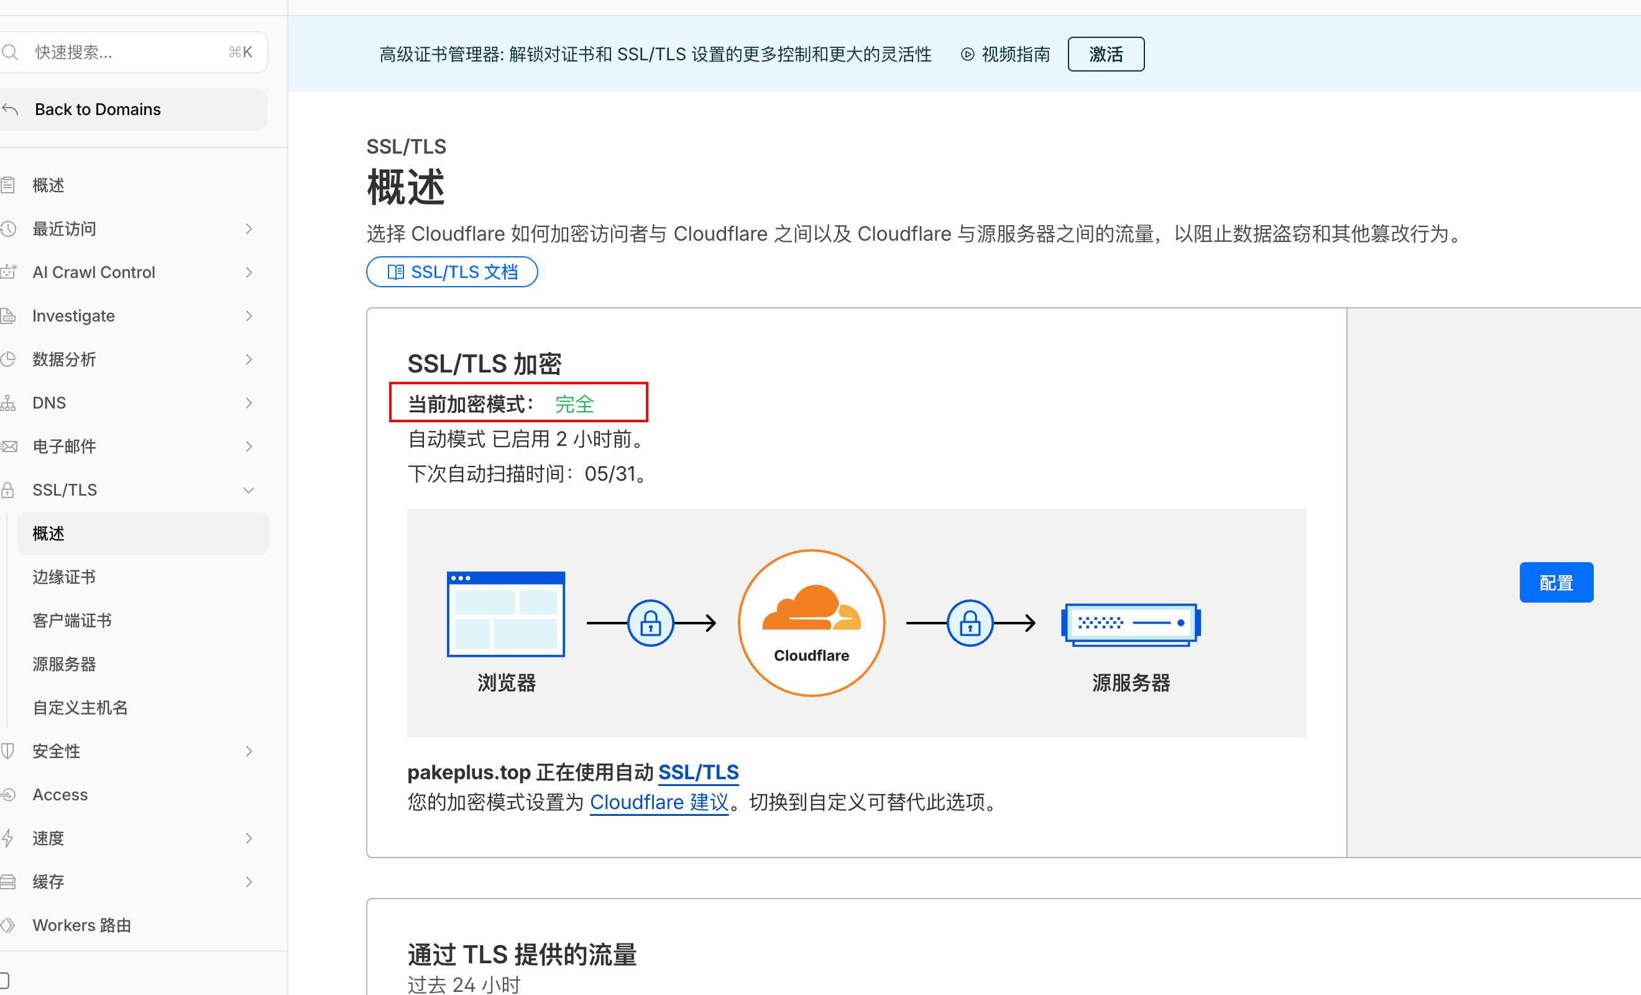Image resolution: width=1641 pixels, height=995 pixels.
Task: Click the 自动模式 已启用 2 小时前 text
Action: (x=526, y=440)
